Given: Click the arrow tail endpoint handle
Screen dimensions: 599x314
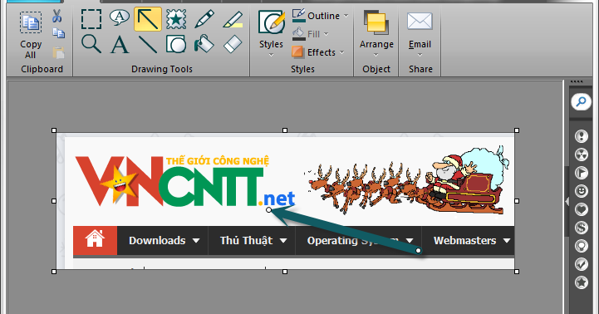Looking at the screenshot, I should 419,251.
